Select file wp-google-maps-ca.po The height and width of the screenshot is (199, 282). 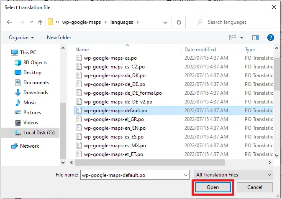110,58
